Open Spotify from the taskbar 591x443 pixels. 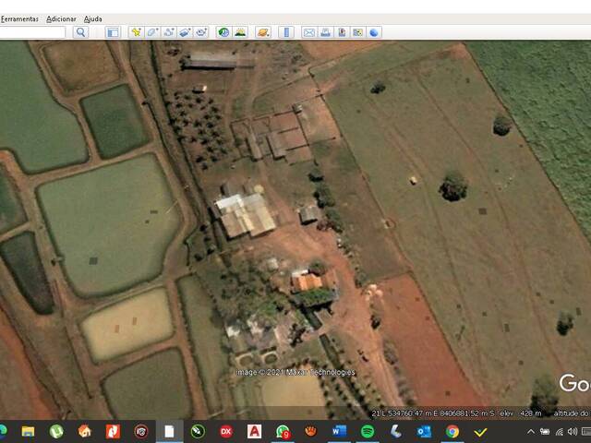tap(368, 431)
